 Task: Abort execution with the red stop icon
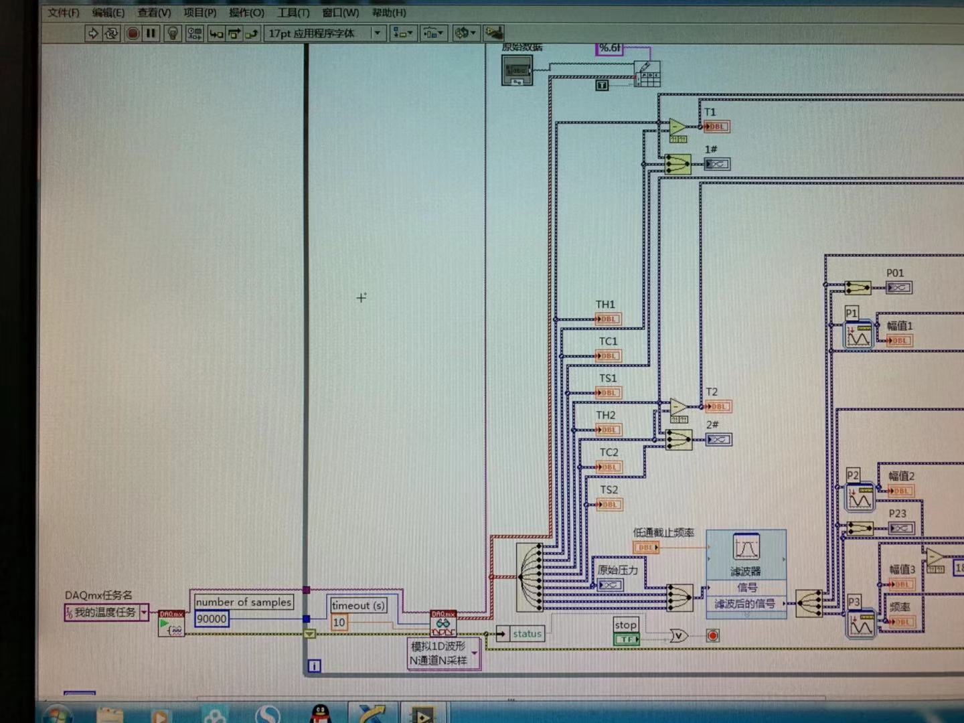(133, 33)
